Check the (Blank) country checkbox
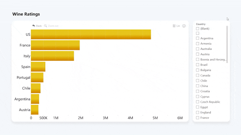The image size is (241, 135). pyautogui.click(x=198, y=28)
